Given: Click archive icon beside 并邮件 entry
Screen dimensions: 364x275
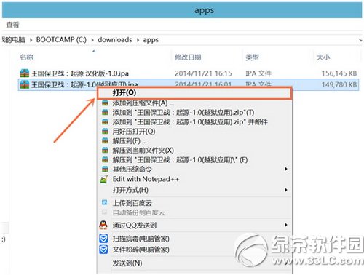Looking at the screenshot, I should coord(105,122).
